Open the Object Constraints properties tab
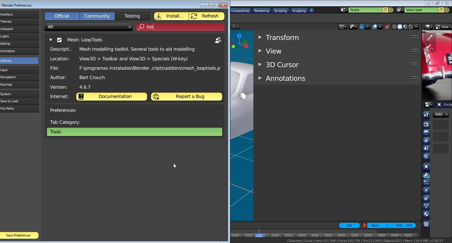Screen dimensions: 452x243 tap(426, 198)
